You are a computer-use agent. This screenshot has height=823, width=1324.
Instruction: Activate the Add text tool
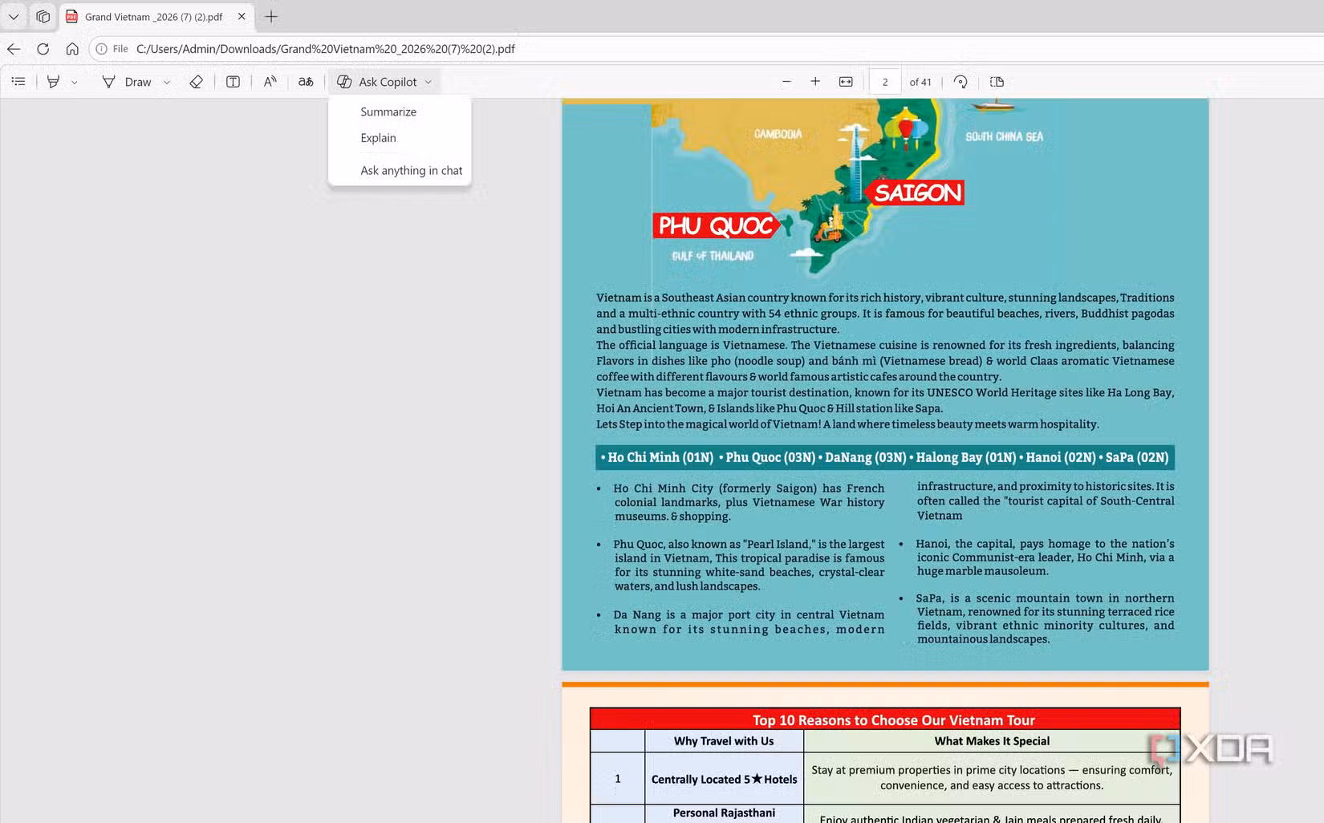coord(233,82)
